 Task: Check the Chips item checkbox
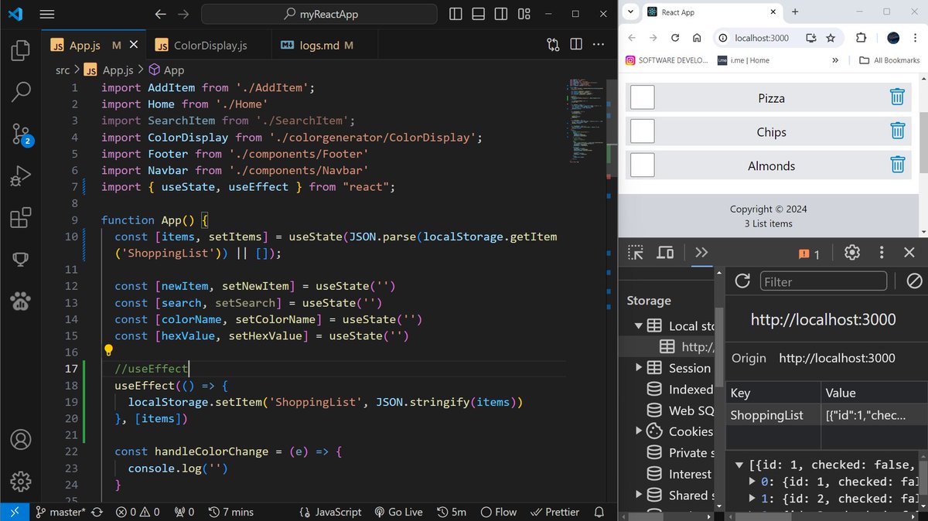643,131
